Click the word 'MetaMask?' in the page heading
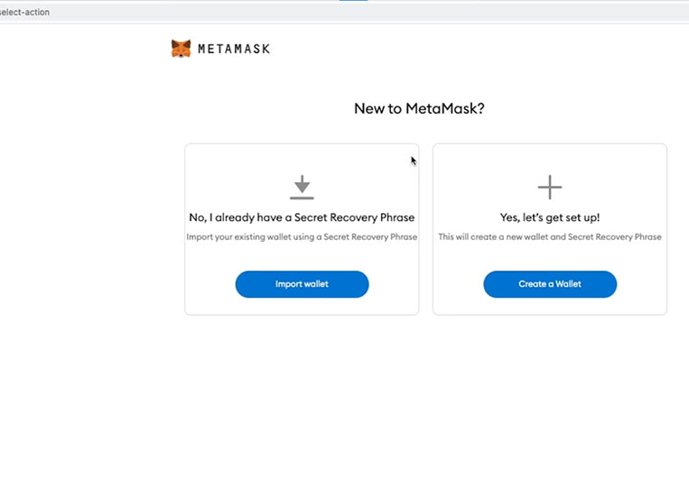 pyautogui.click(x=444, y=108)
